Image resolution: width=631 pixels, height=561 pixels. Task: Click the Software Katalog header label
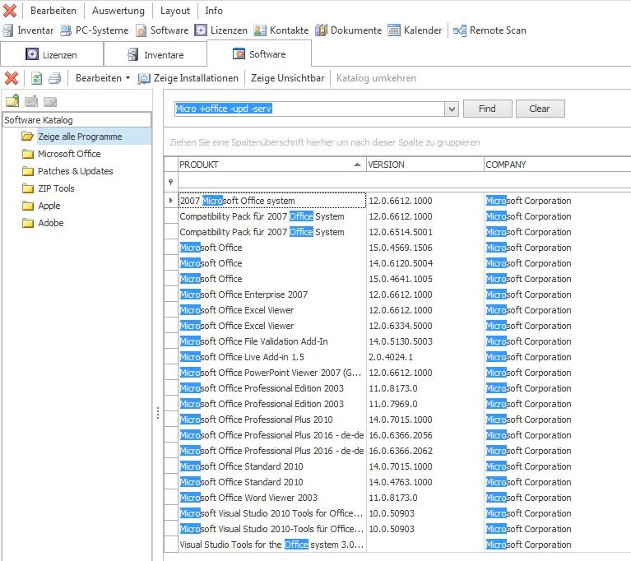39,120
